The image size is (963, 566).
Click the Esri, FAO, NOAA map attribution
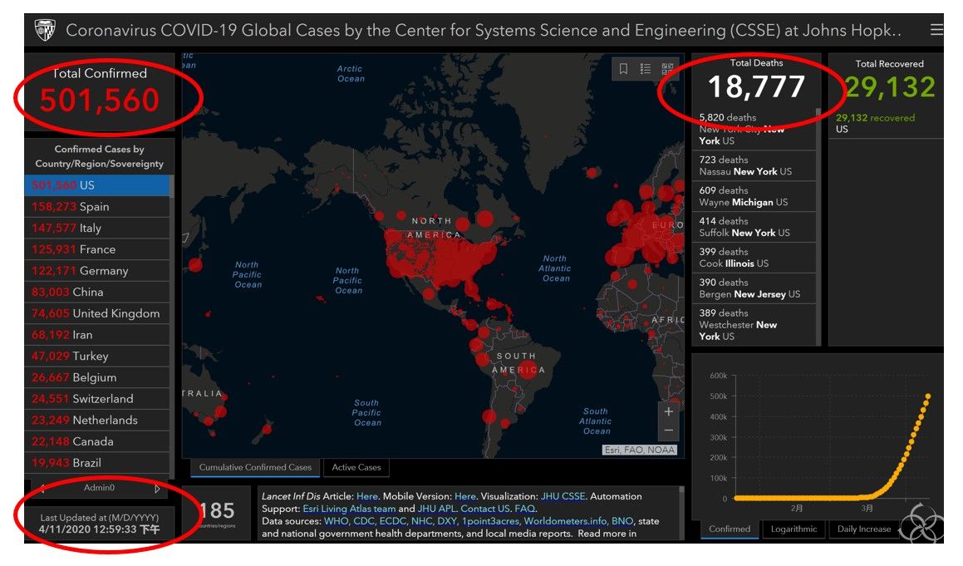(639, 450)
